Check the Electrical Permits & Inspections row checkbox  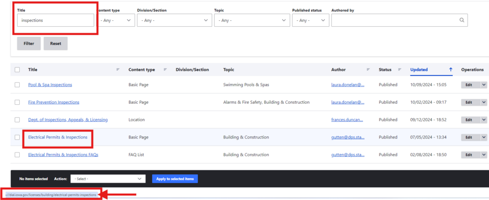17,137
